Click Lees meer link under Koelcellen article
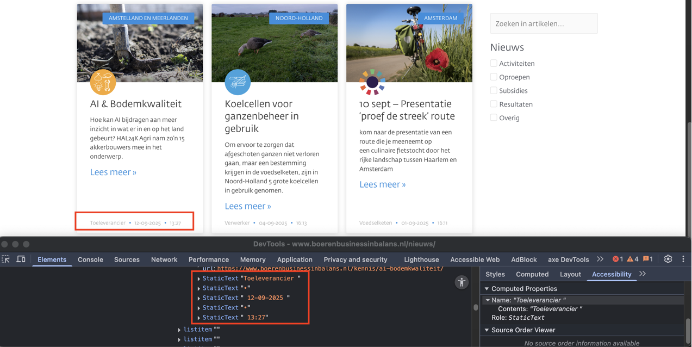 pyautogui.click(x=248, y=206)
